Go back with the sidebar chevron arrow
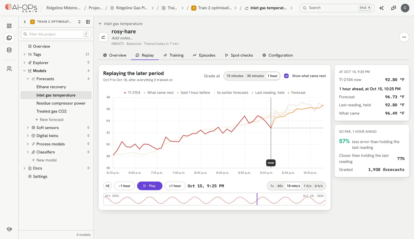414x239 pixels. click(x=25, y=22)
